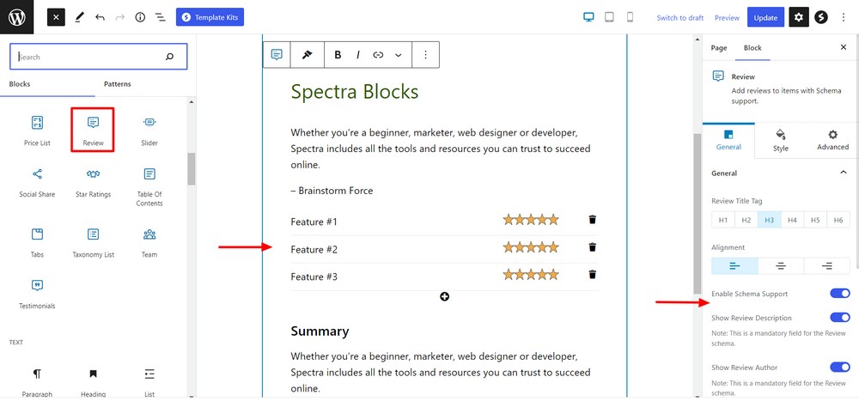Open Template Kits
This screenshot has width=859, height=401.
pyautogui.click(x=210, y=17)
